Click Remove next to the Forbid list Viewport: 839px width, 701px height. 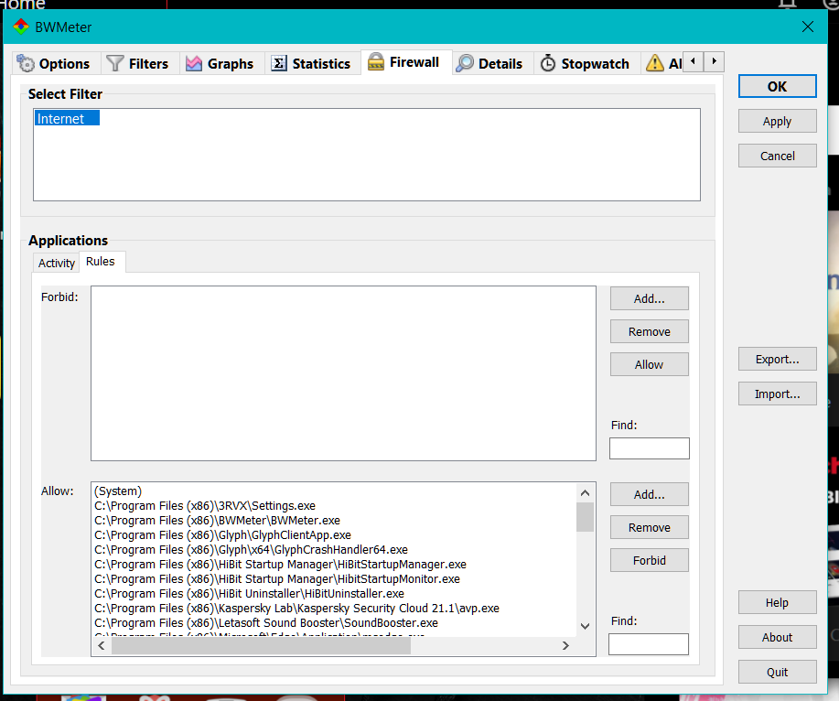click(x=649, y=332)
